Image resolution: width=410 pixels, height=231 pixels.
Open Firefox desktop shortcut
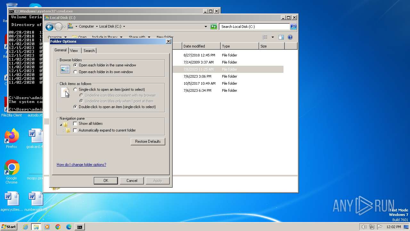click(12, 139)
